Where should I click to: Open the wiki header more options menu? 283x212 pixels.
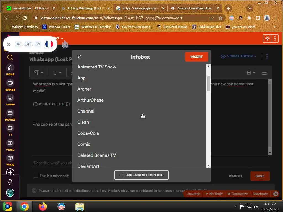click(275, 38)
